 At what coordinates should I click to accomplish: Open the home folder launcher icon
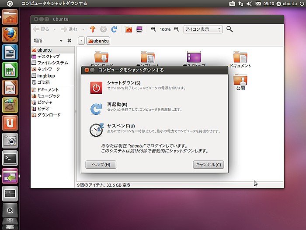tap(10, 17)
